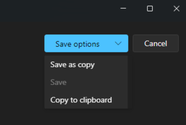Select Copy to clipboard menu entry
This screenshot has height=125, width=186.
86,100
